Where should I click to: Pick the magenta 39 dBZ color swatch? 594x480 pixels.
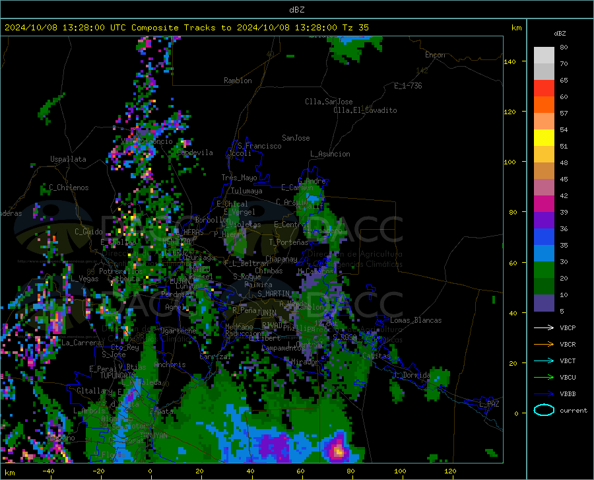pos(544,204)
